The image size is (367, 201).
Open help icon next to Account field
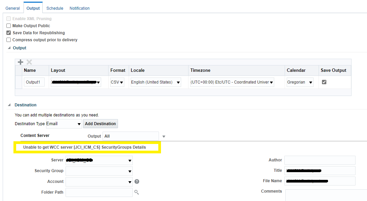(x=137, y=182)
